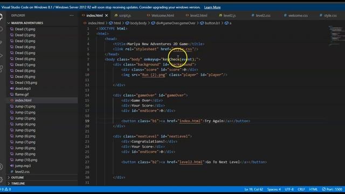Open flame.gif in explorer
The image size is (345, 194).
(x=22, y=94)
